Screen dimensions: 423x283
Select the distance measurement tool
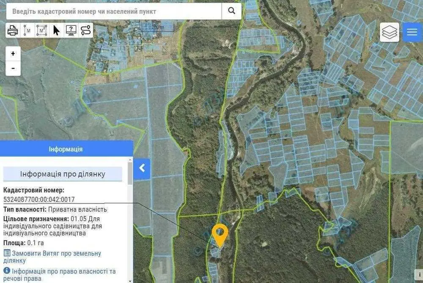tap(27, 31)
